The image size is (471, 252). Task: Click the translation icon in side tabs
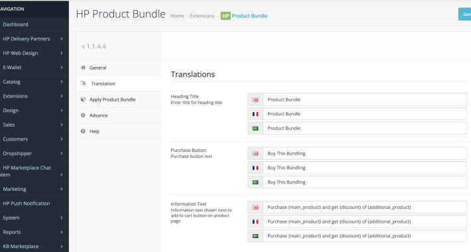tap(83, 84)
